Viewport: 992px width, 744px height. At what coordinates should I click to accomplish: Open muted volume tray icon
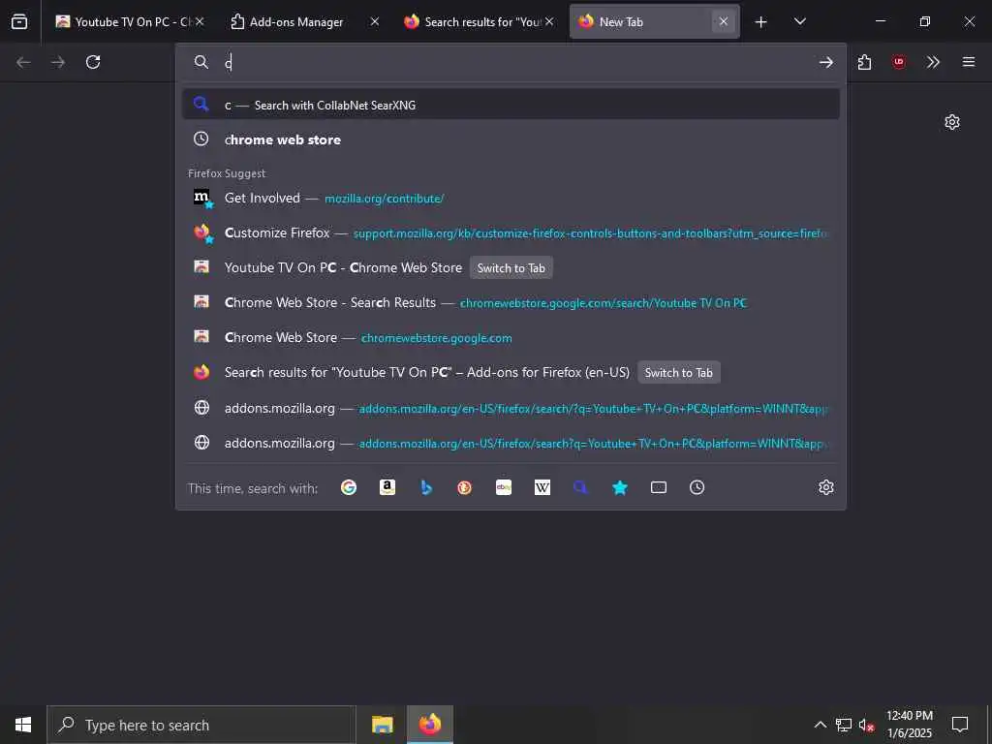coord(866,725)
